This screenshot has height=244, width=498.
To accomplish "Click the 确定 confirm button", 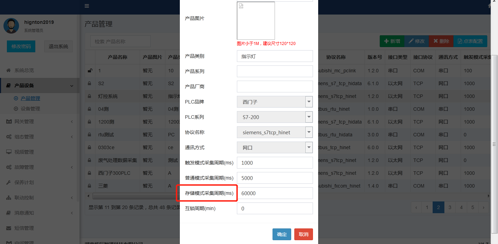I will (x=282, y=234).
